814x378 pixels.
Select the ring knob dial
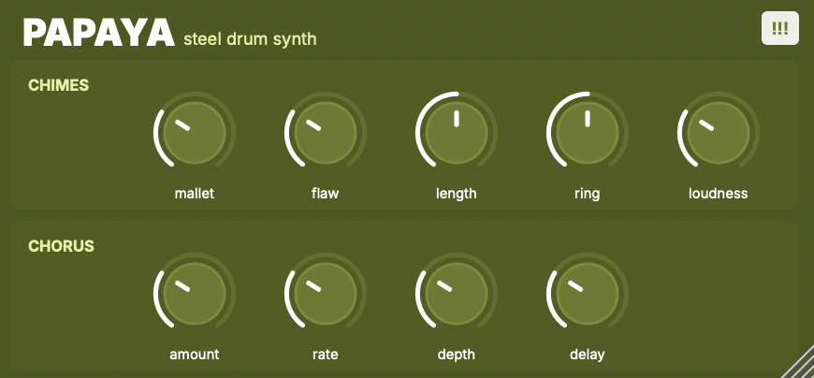pyautogui.click(x=588, y=133)
